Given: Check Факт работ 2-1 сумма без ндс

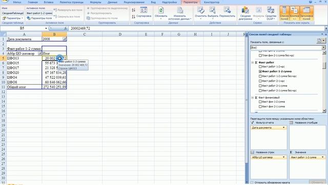Looking at the screenshot, I should [x=260, y=90].
